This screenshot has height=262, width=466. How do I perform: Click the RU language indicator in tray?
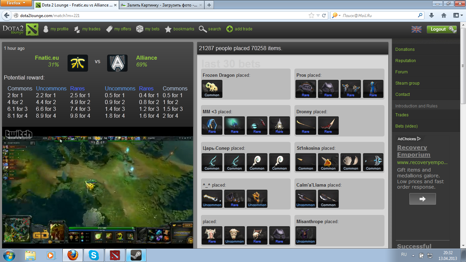(404, 254)
